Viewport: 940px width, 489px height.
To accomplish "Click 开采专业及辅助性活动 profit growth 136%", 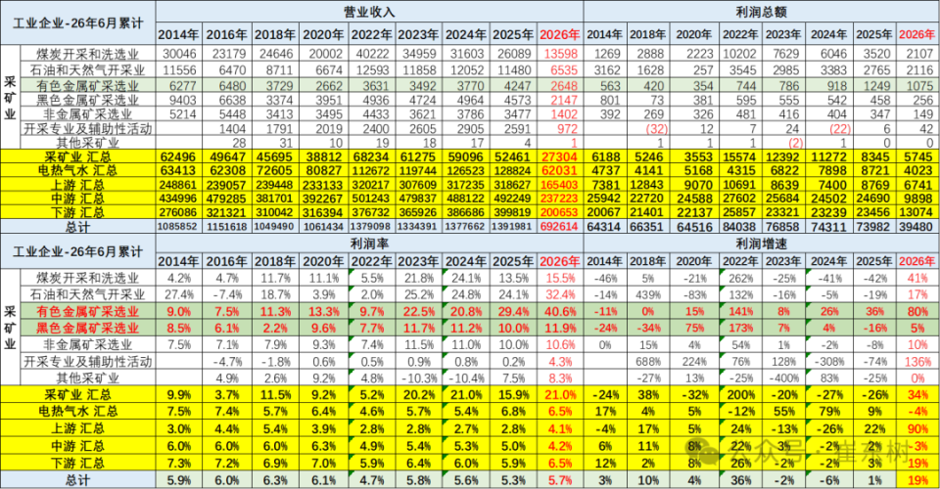I will [917, 362].
